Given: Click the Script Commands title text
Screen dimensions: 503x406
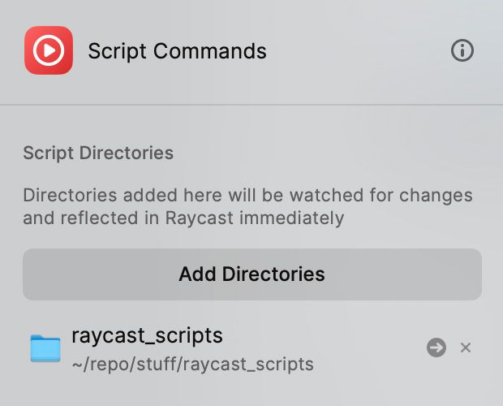Looking at the screenshot, I should 177,50.
